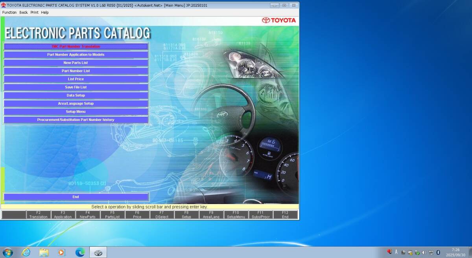Click the F10 SetupMenu function key
Screen dimensions: 472x258
click(x=236, y=215)
